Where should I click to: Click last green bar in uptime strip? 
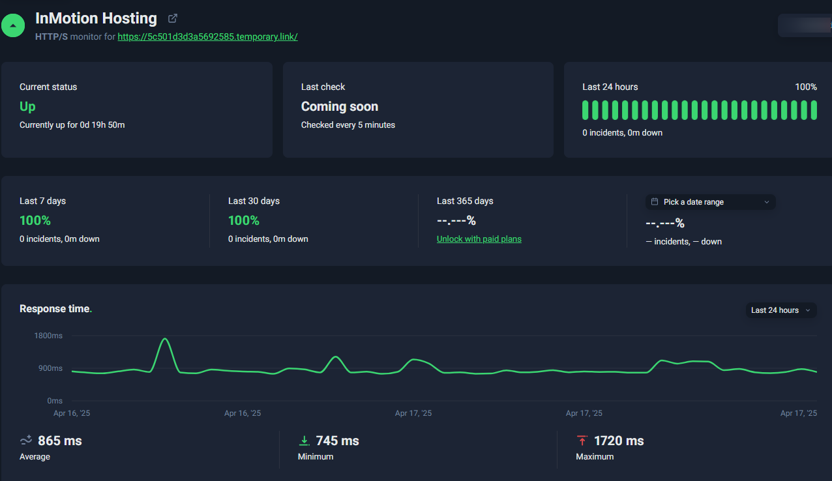pyautogui.click(x=814, y=110)
